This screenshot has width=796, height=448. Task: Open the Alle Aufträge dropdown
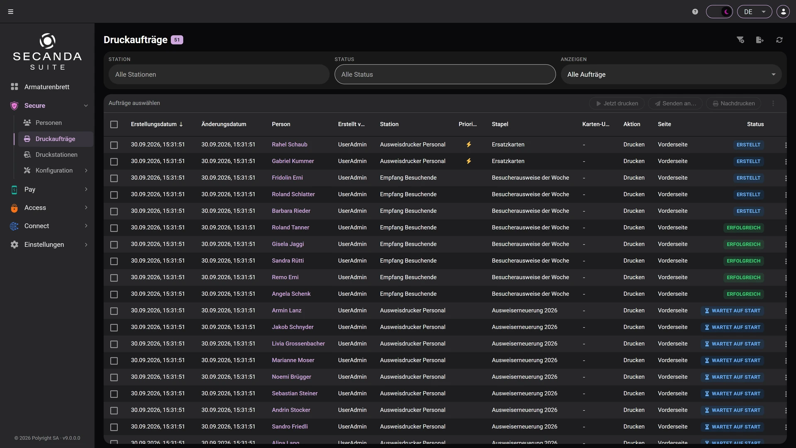671,74
